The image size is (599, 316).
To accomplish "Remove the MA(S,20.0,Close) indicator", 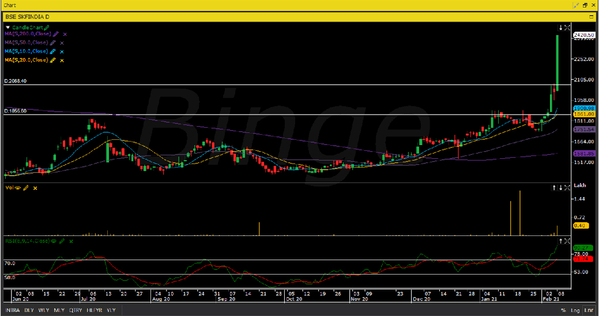I will click(62, 60).
